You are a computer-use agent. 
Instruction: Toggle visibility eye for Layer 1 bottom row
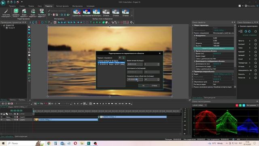point(2,120)
